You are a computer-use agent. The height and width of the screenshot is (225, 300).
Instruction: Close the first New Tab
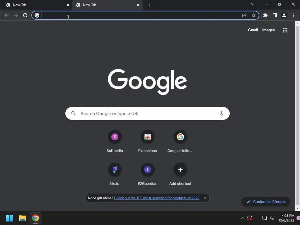[68, 5]
